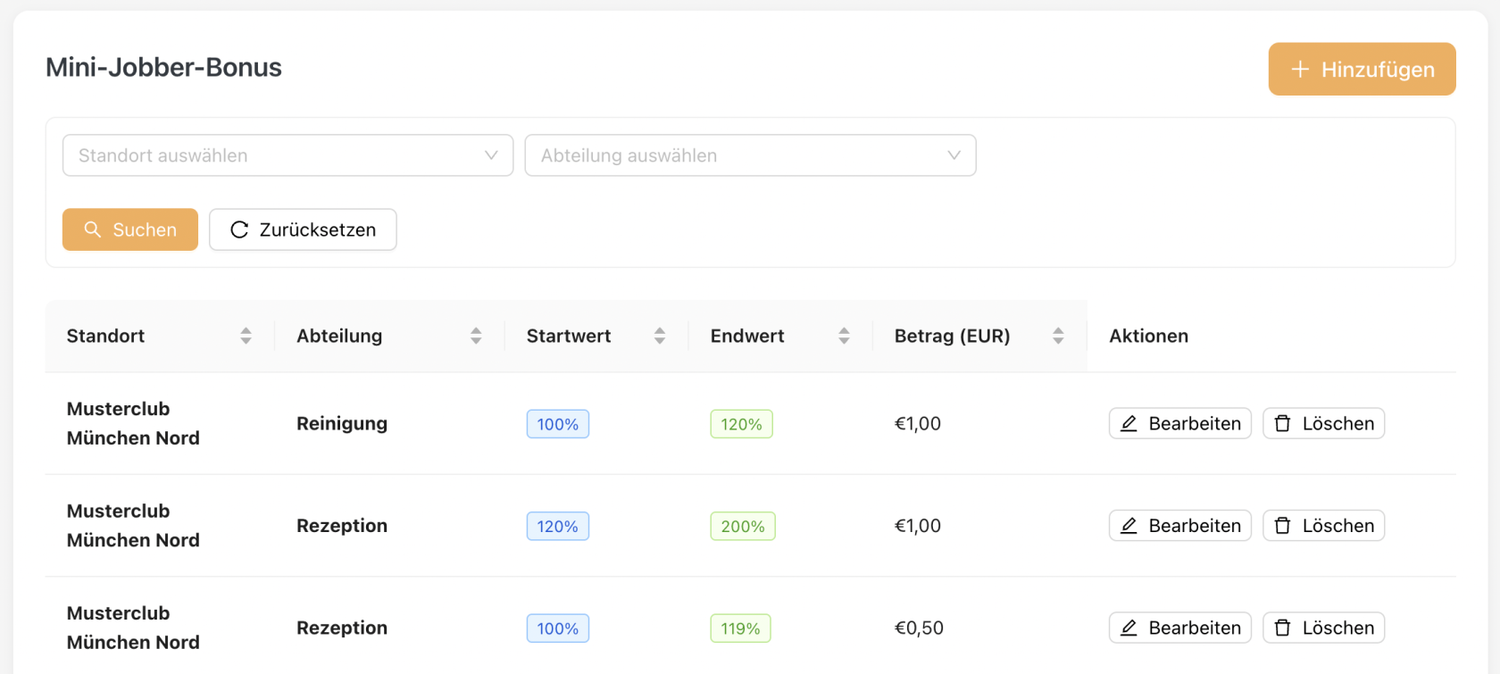
Task: Click the Aktionen column header
Action: click(x=1148, y=336)
